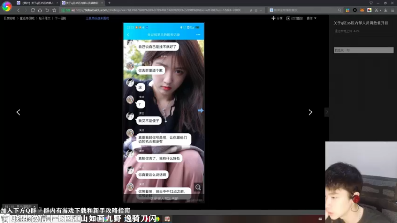This screenshot has width=397, height=223.
Task: Click the favorites star beside the home icon
Action: [x=54, y=10]
